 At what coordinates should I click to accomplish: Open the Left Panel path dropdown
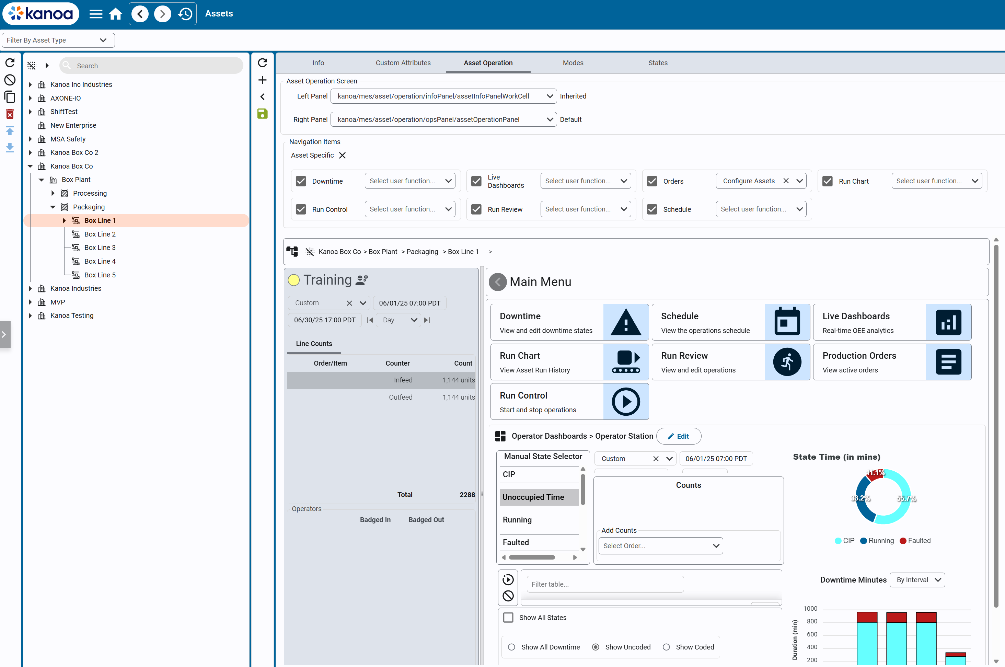click(443, 96)
